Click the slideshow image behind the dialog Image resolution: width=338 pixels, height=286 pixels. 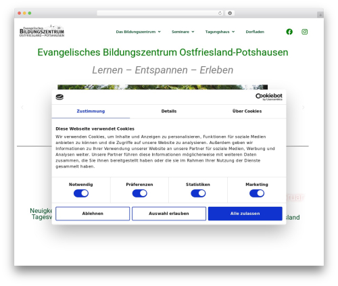(162, 87)
